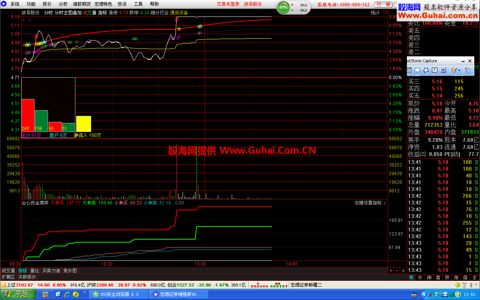This screenshot has width=480, height=300.
Task: Open the 资讯 menu
Action: (122, 4)
